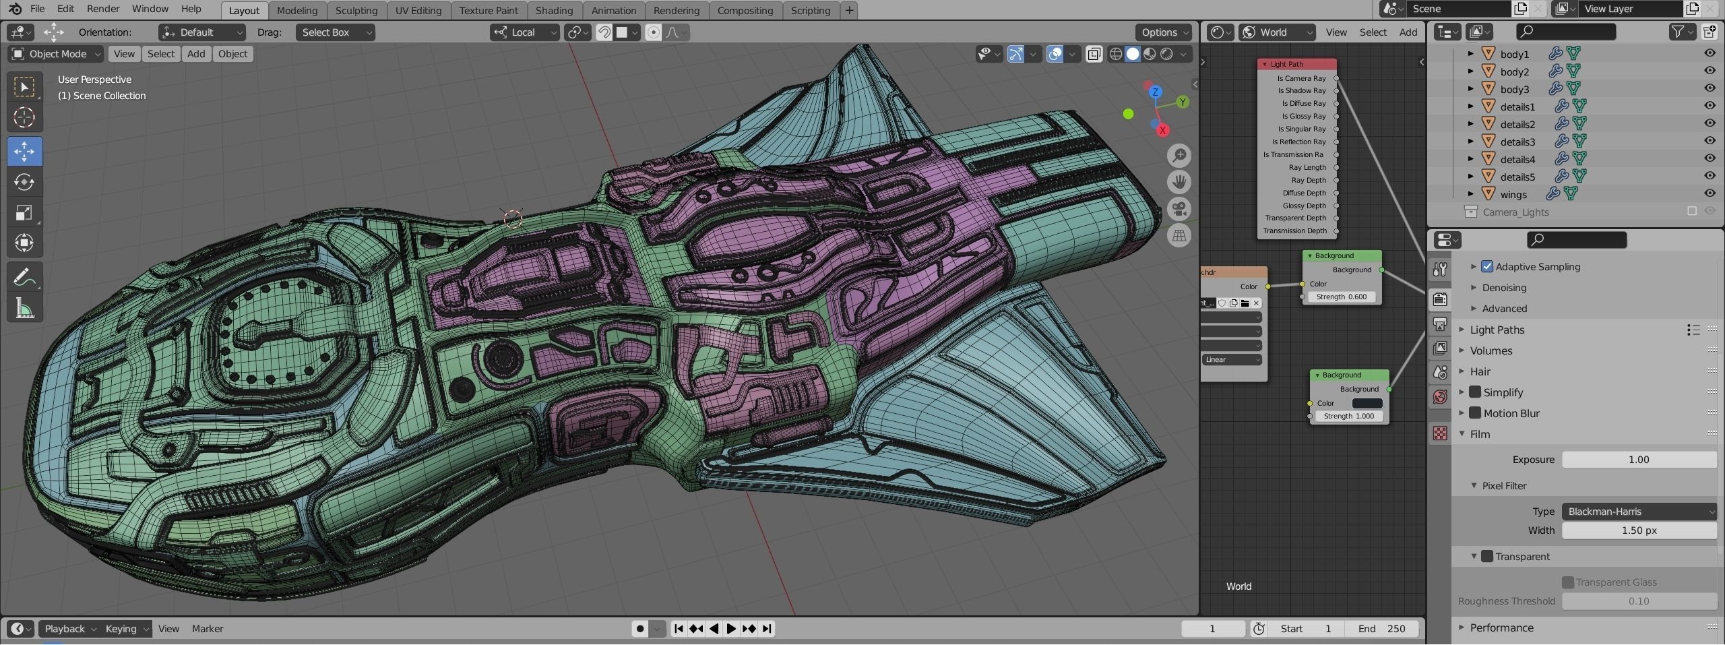
Task: Switch to wireframe viewport shading
Action: pyautogui.click(x=1116, y=54)
